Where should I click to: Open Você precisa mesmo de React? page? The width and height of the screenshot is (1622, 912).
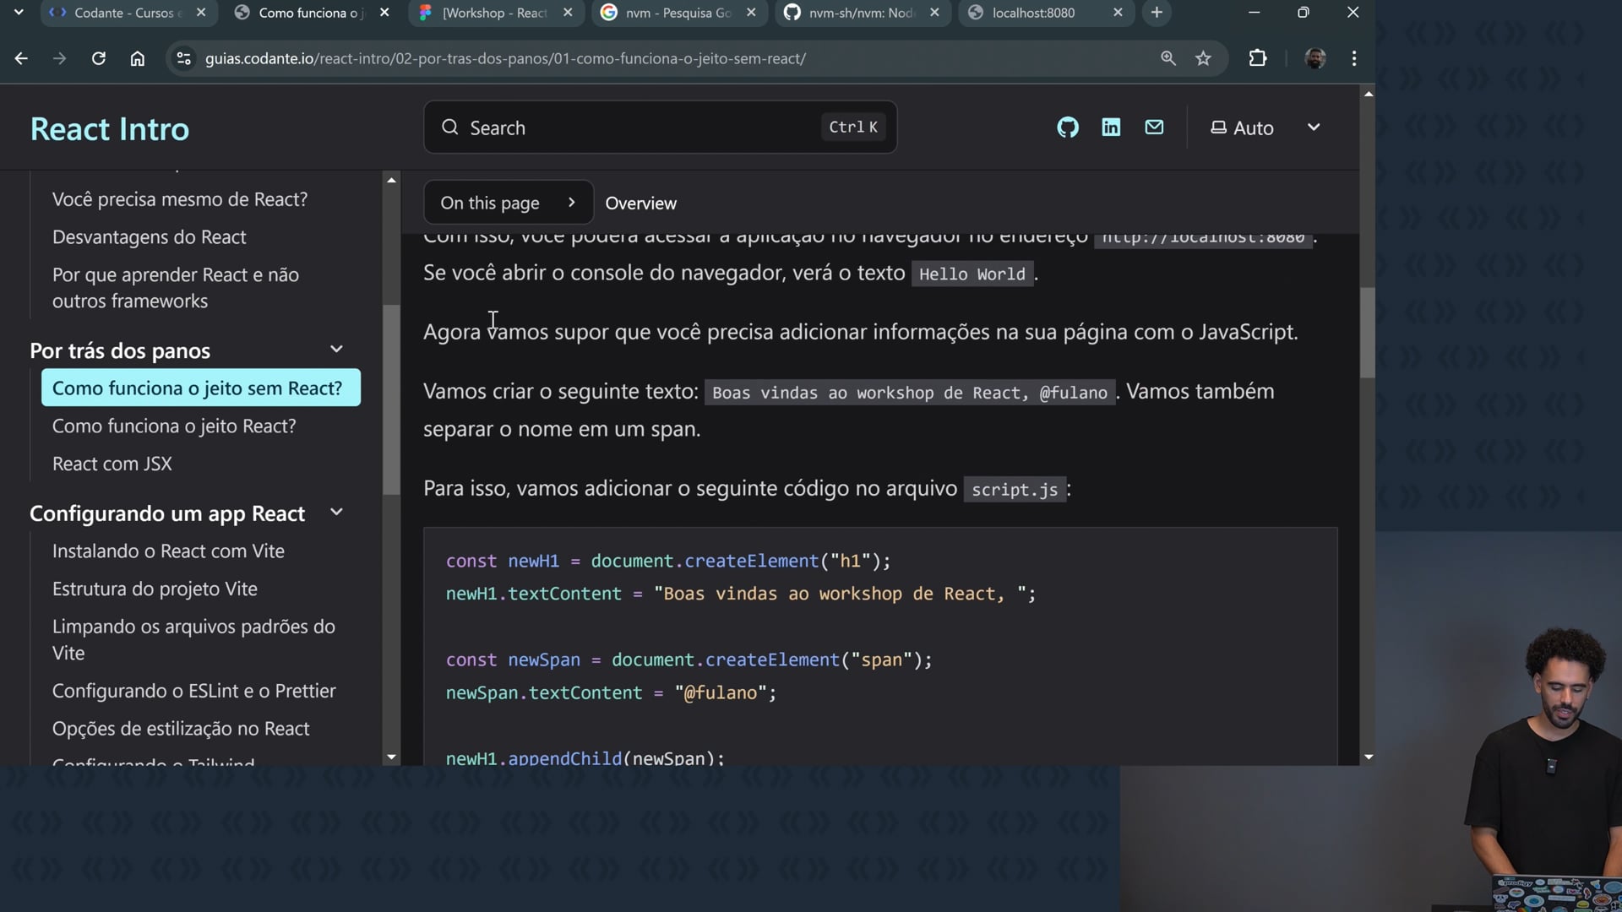coord(180,199)
